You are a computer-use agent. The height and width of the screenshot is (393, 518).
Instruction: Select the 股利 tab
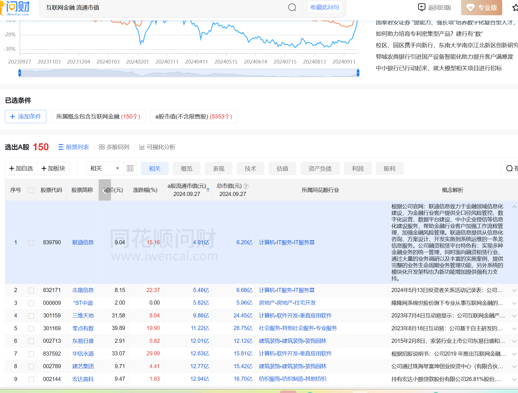pos(390,168)
